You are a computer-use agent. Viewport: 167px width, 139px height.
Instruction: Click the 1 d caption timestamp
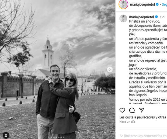pyautogui.click(x=162, y=17)
